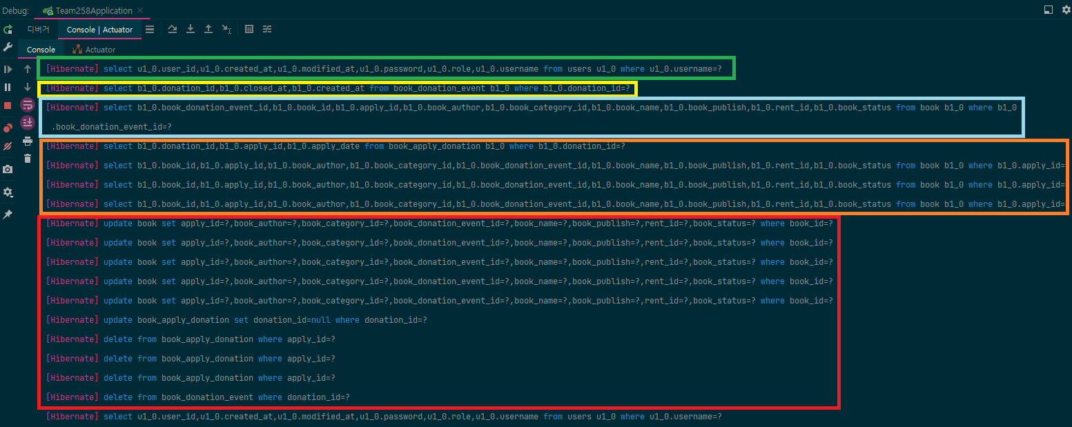Print console output with the printer icon
This screenshot has height=427, width=1072.
click(x=28, y=141)
